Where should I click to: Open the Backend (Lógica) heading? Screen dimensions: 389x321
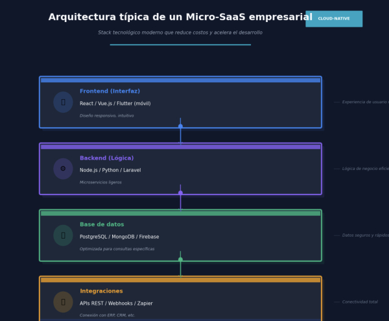[106, 158]
